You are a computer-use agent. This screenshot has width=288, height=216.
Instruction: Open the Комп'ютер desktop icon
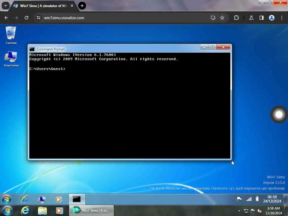click(11, 59)
